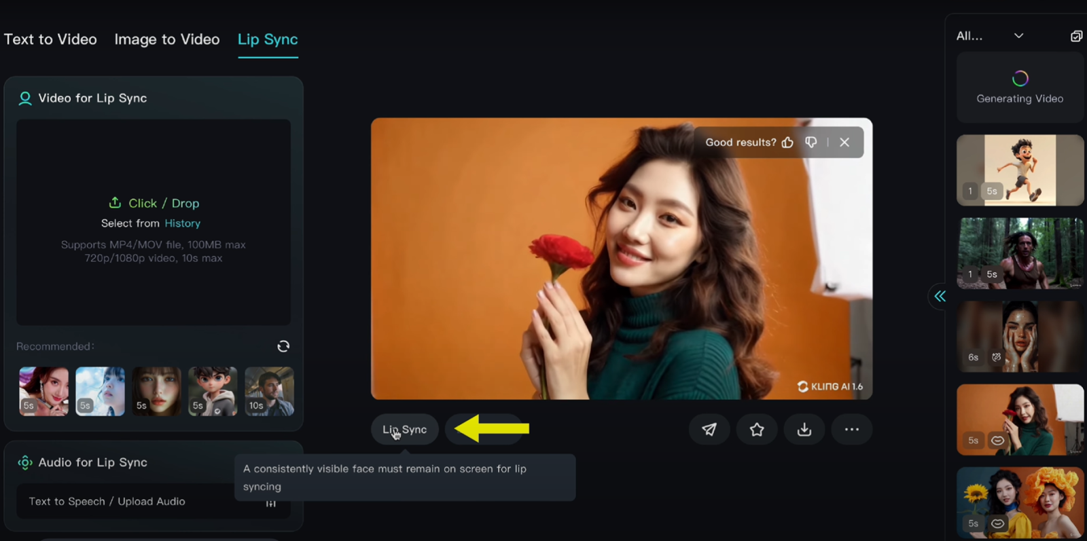Click the lip sync icon on sunflower thumbnail
Image resolution: width=1087 pixels, height=541 pixels.
[997, 523]
